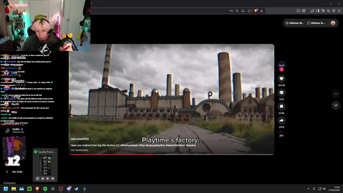Share video with the arrow icon
The width and height of the screenshot is (343, 193).
281,121
